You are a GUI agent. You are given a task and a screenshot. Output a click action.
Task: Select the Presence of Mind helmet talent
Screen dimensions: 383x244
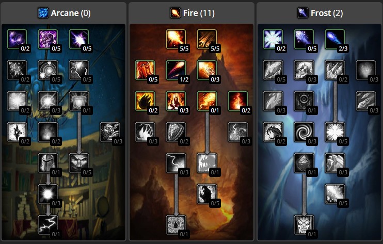click(48, 163)
